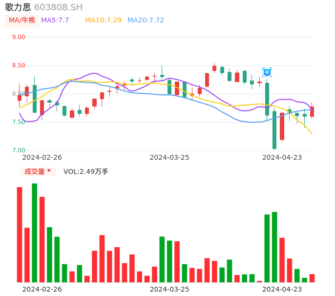335x296 pixels.
Task: Click the MA/牛熊 indicator button
Action: click(x=22, y=21)
